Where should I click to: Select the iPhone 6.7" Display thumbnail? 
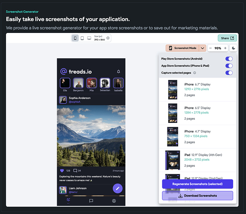[173, 89]
